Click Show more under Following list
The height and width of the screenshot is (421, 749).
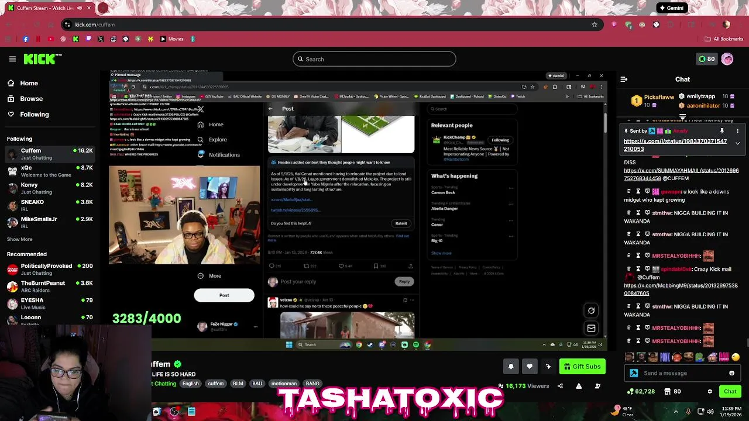19,239
